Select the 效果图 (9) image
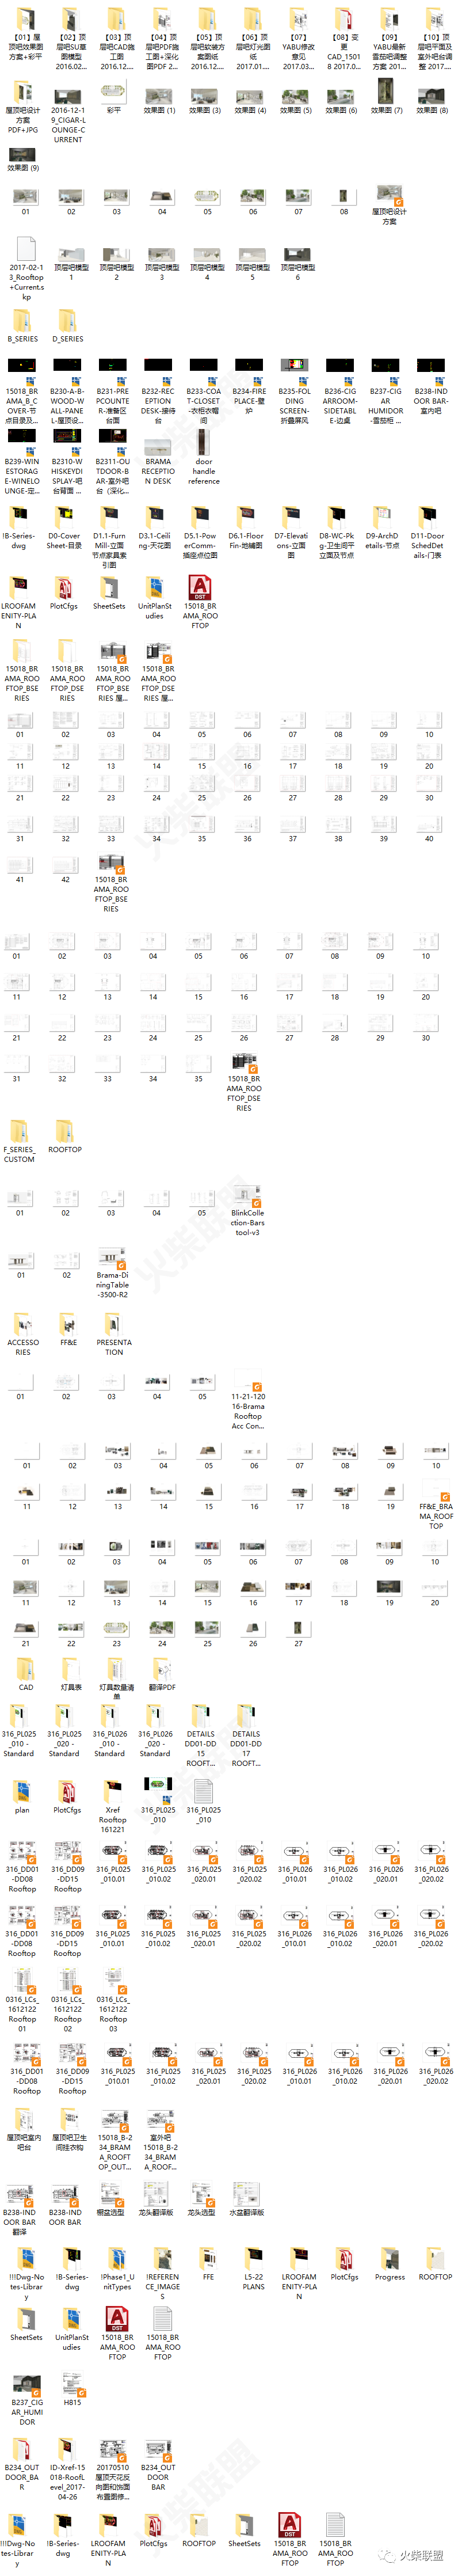Screen dimensions: 458x2576 22,160
